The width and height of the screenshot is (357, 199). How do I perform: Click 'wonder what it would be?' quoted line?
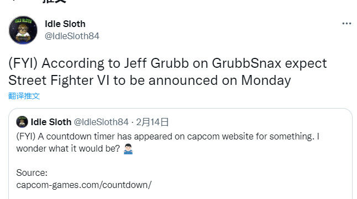[68, 149]
